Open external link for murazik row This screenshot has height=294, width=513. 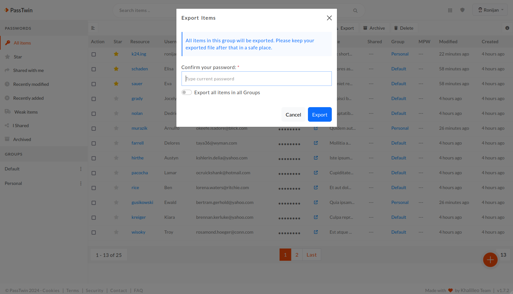(316, 128)
